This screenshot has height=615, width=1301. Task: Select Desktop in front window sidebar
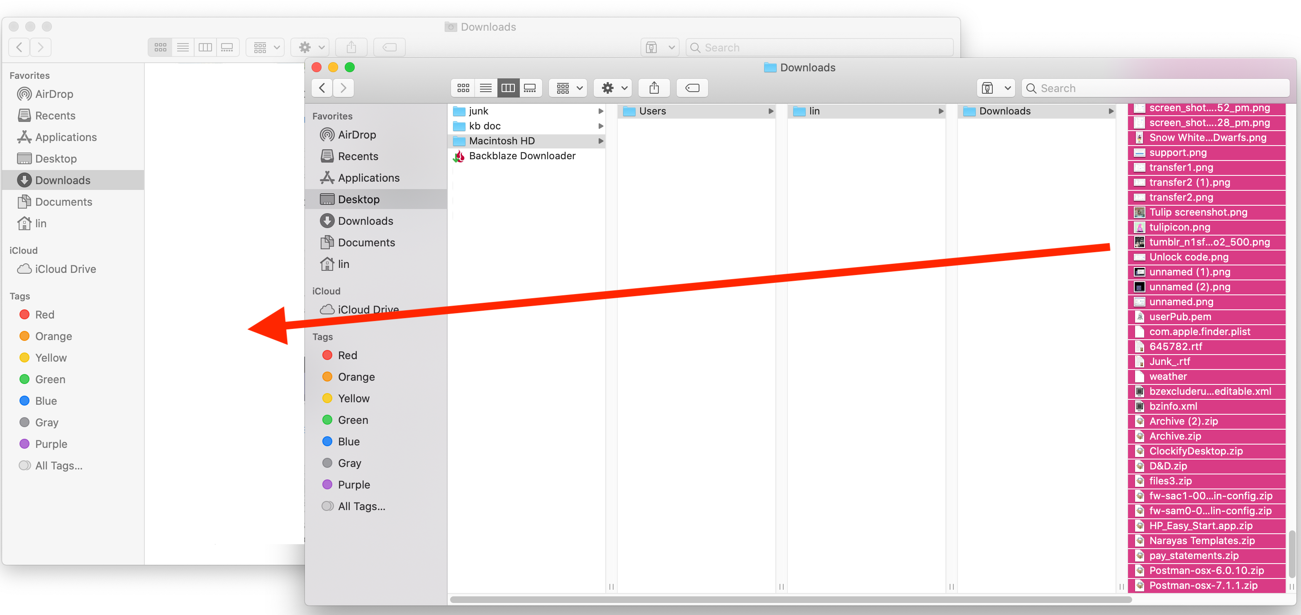(x=376, y=199)
